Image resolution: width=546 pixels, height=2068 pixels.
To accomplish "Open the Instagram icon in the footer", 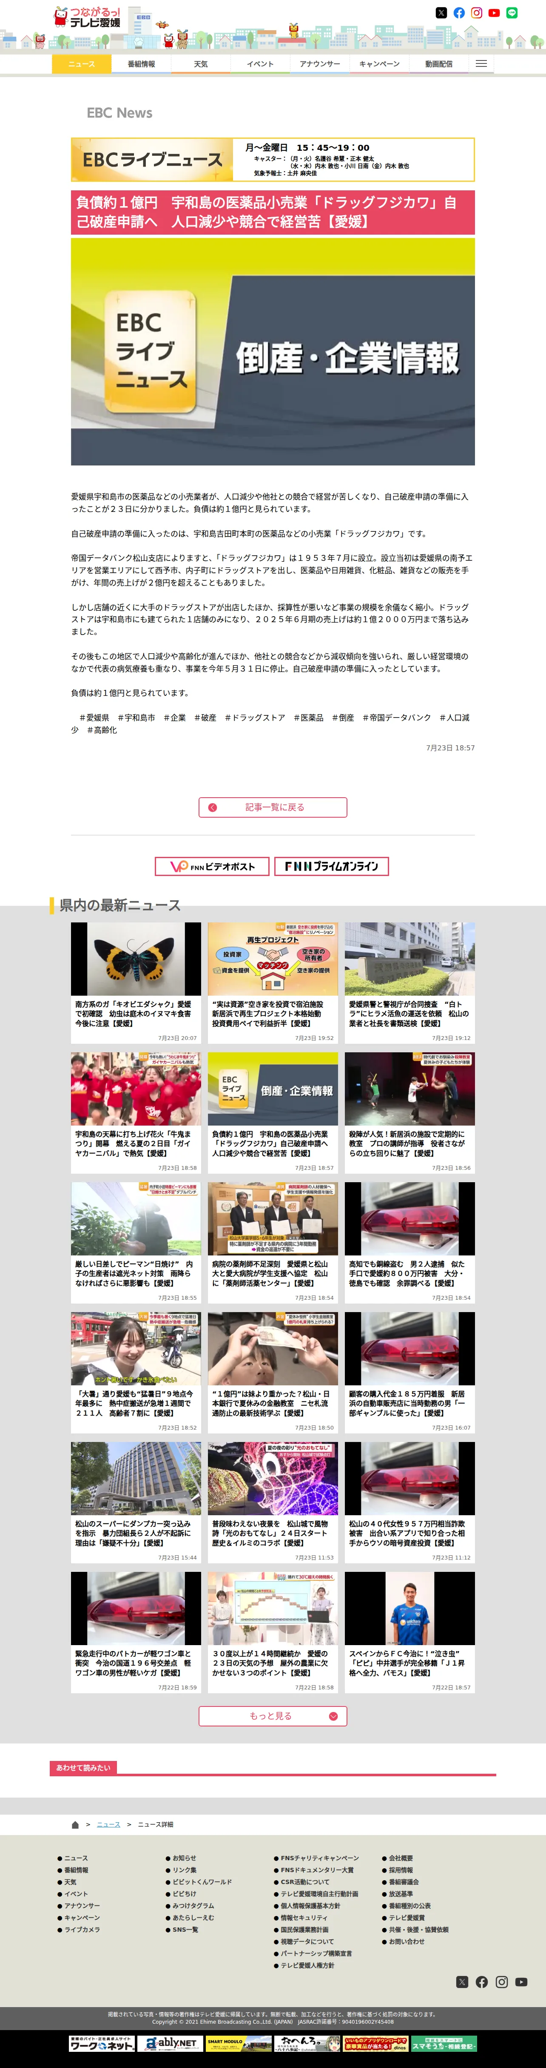I will (x=502, y=1981).
